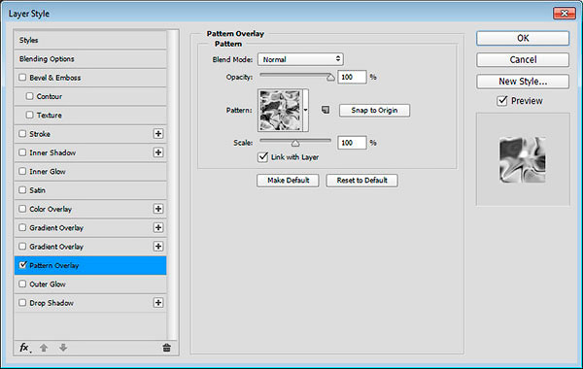The width and height of the screenshot is (583, 369).
Task: Toggle Link with Layer checkbox
Action: (263, 156)
